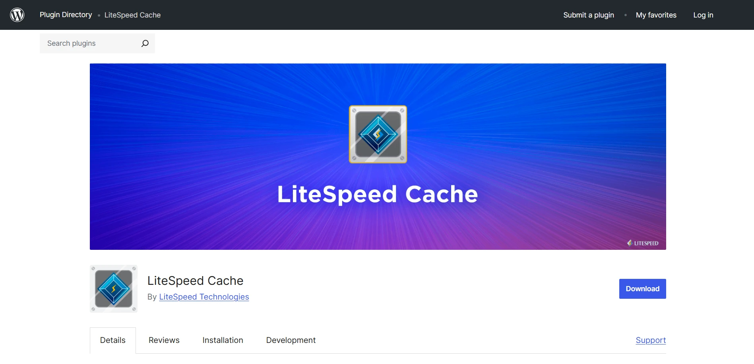Go to My favorites
The image size is (754, 364).
[x=656, y=15]
